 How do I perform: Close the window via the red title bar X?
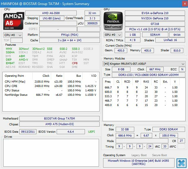(185, 4)
